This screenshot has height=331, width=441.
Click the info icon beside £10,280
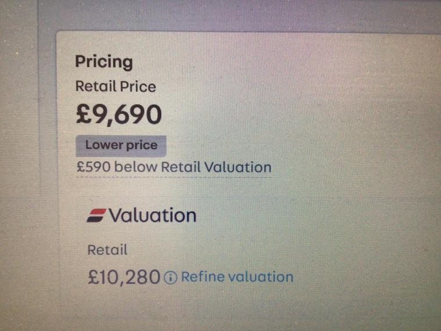coord(170,277)
